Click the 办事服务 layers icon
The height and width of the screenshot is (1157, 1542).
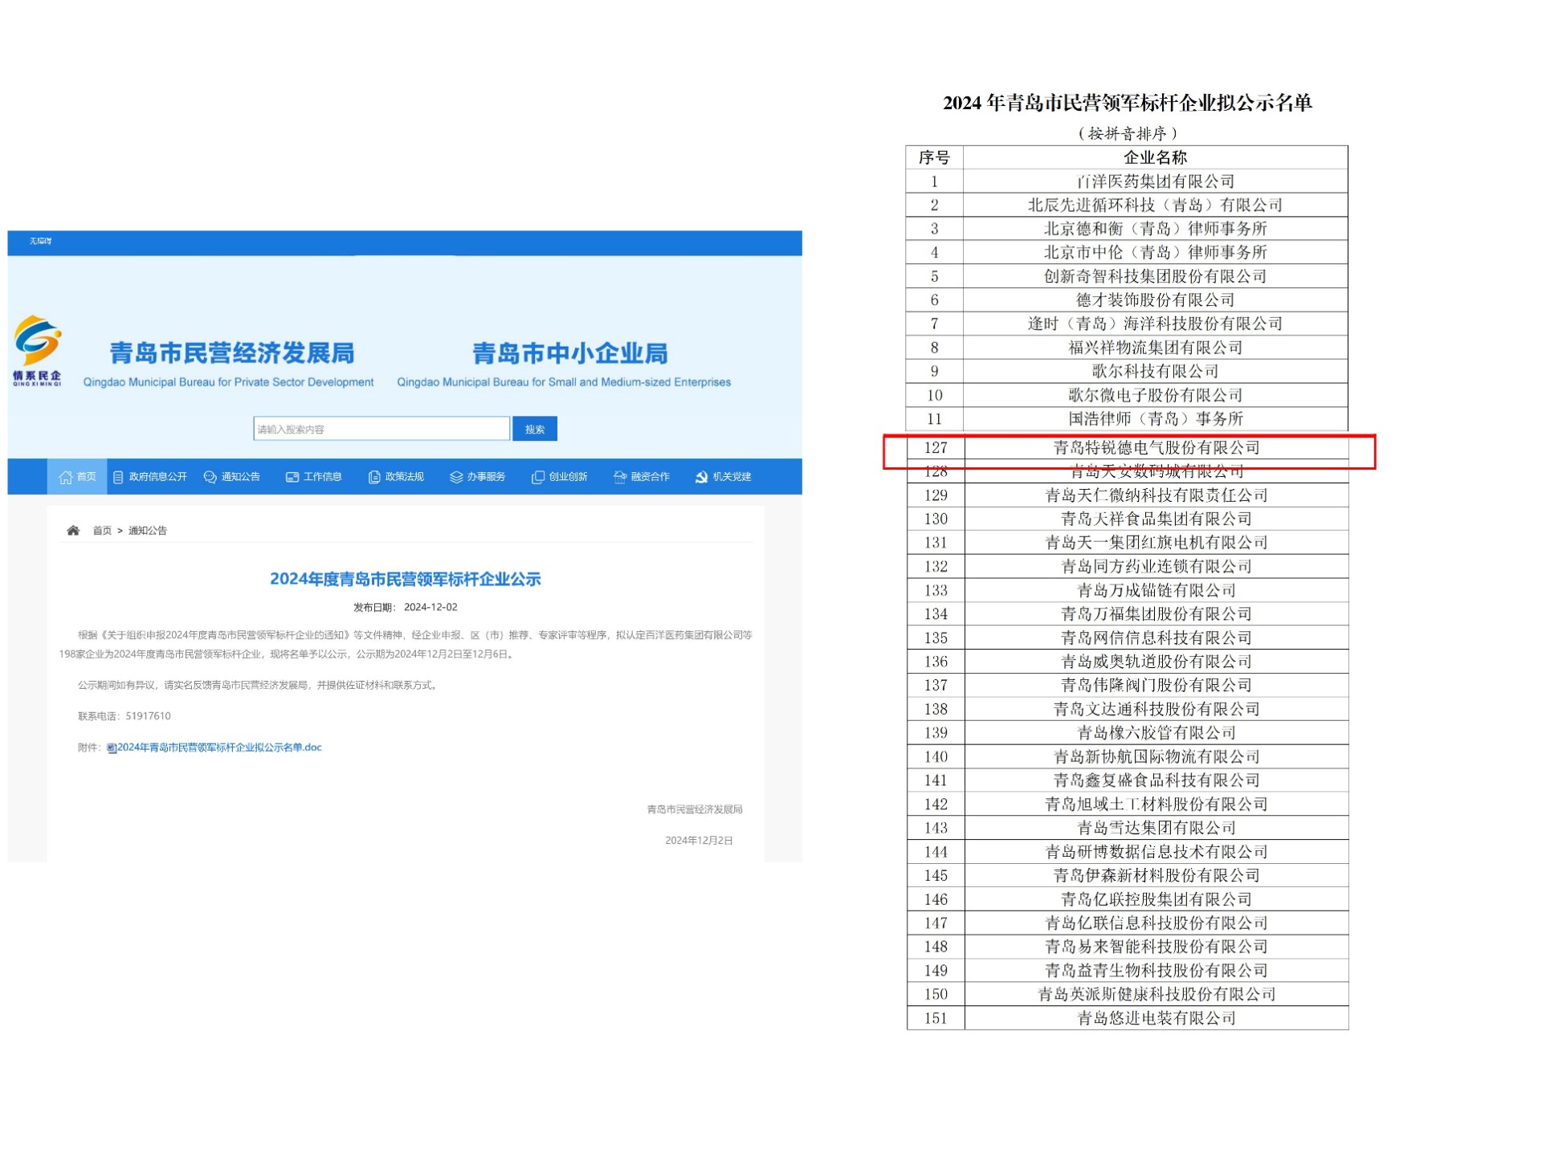[x=456, y=477]
